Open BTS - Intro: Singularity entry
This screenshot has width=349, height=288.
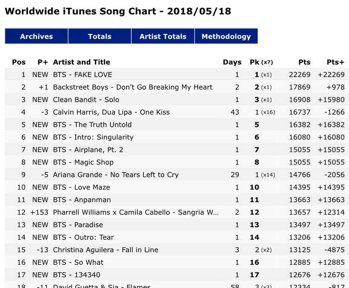(x=93, y=137)
